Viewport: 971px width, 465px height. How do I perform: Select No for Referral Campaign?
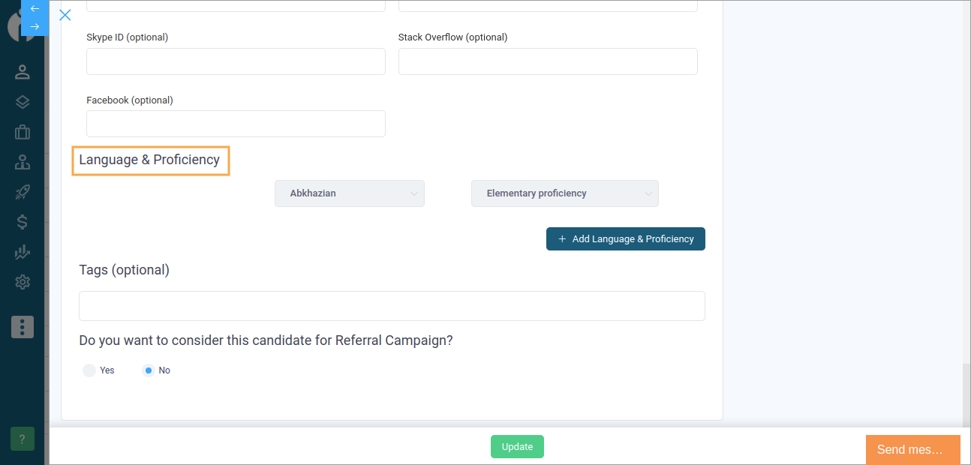click(x=149, y=370)
